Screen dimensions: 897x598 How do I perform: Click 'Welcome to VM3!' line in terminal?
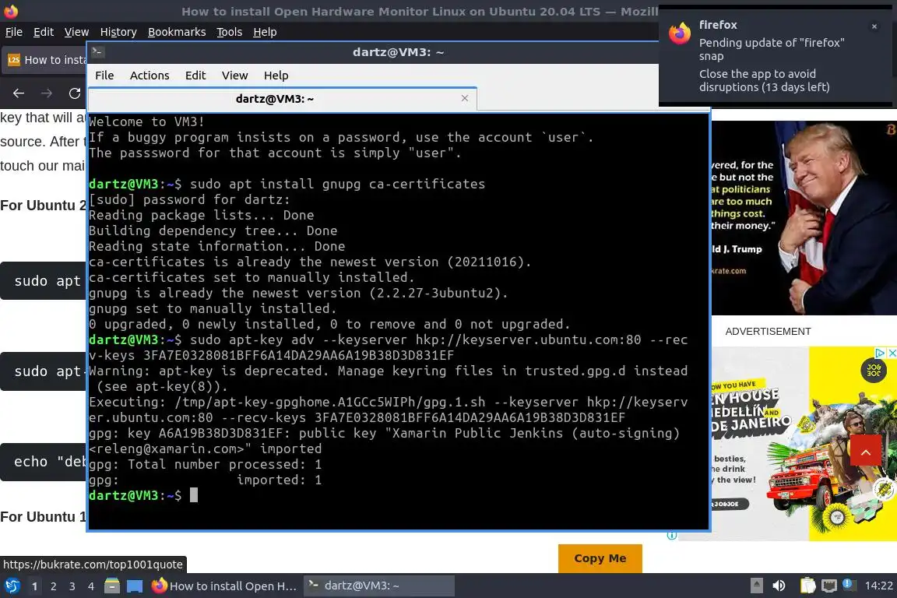point(146,121)
